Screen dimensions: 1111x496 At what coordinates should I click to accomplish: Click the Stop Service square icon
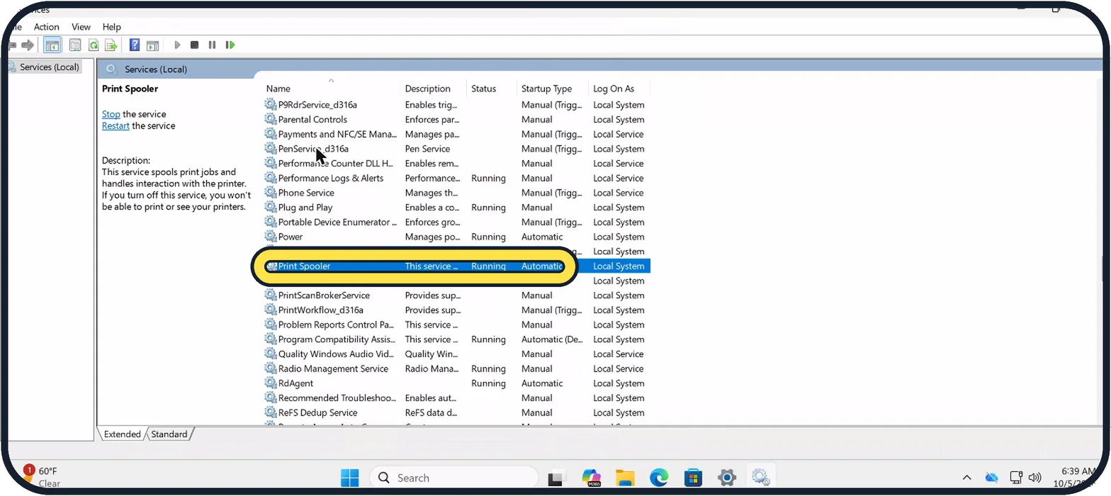click(194, 45)
